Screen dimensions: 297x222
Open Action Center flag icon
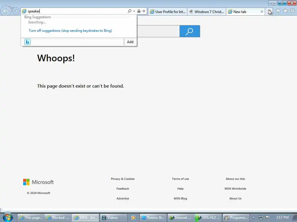click(267, 217)
